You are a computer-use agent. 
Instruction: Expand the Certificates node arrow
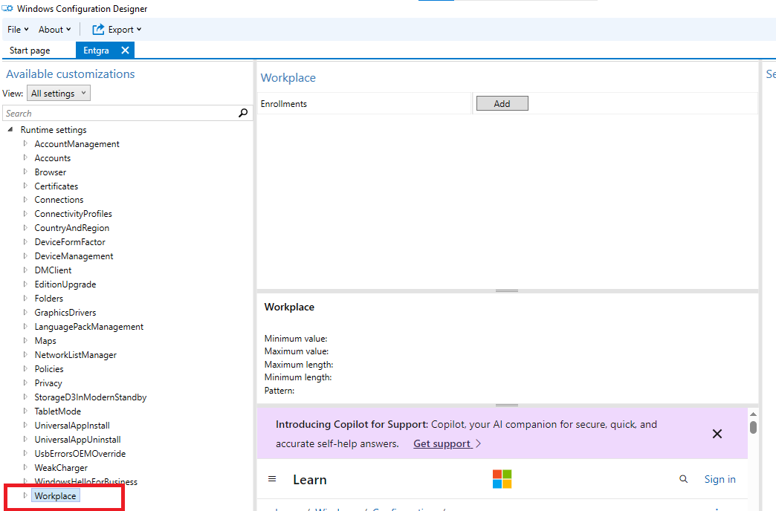(x=25, y=186)
